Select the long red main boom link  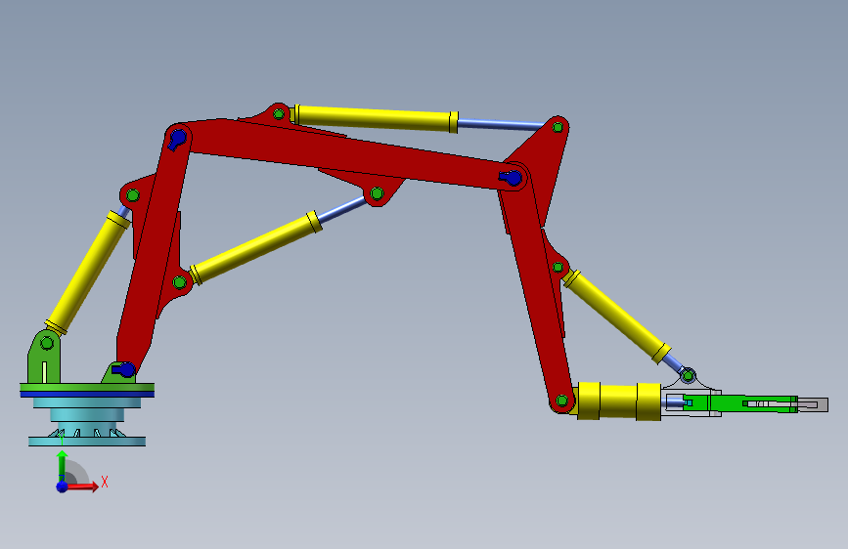346,152
